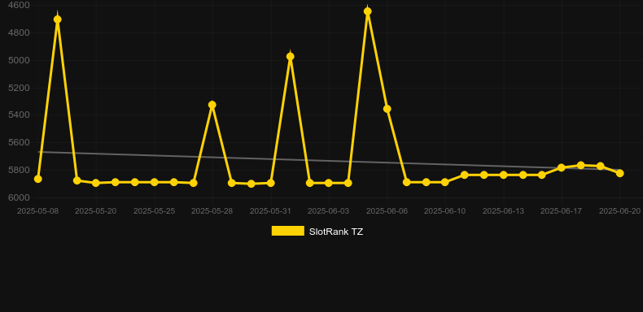Select the peak point near 4970 after 2025-05-31
The height and width of the screenshot is (312, 643).
click(x=291, y=57)
